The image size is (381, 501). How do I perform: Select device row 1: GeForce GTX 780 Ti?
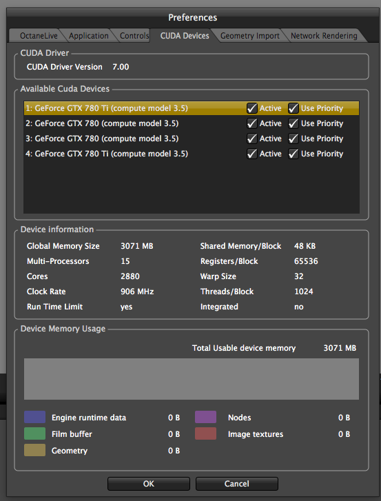192,108
